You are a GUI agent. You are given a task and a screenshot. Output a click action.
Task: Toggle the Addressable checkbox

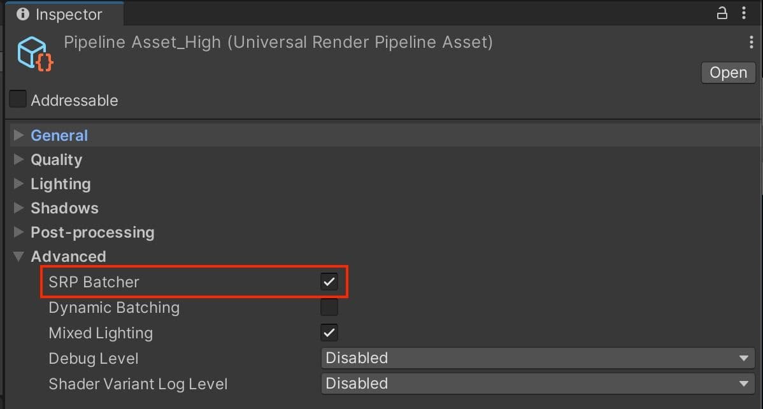tap(17, 98)
